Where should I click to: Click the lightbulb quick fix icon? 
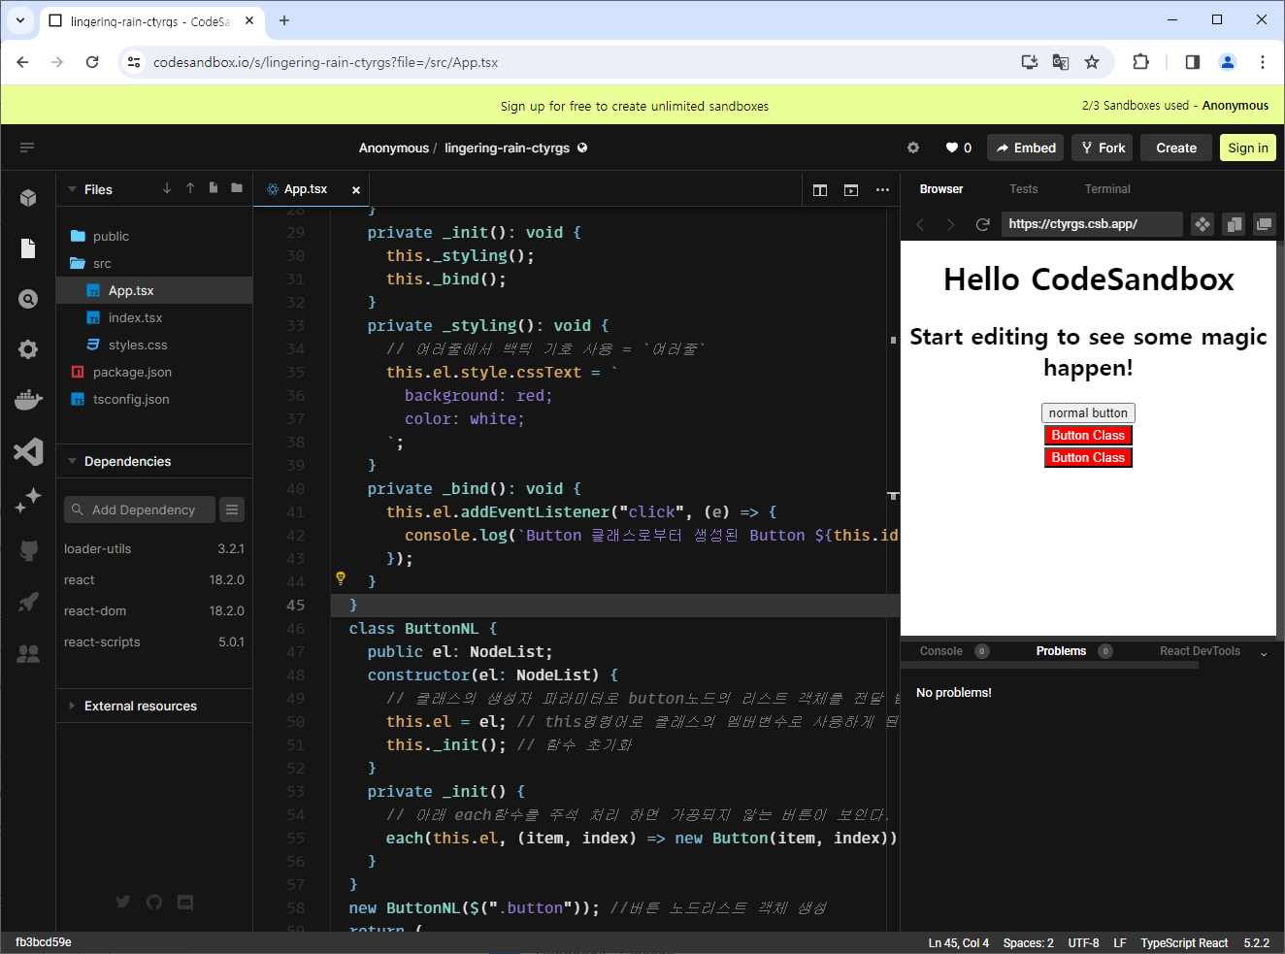tap(341, 578)
